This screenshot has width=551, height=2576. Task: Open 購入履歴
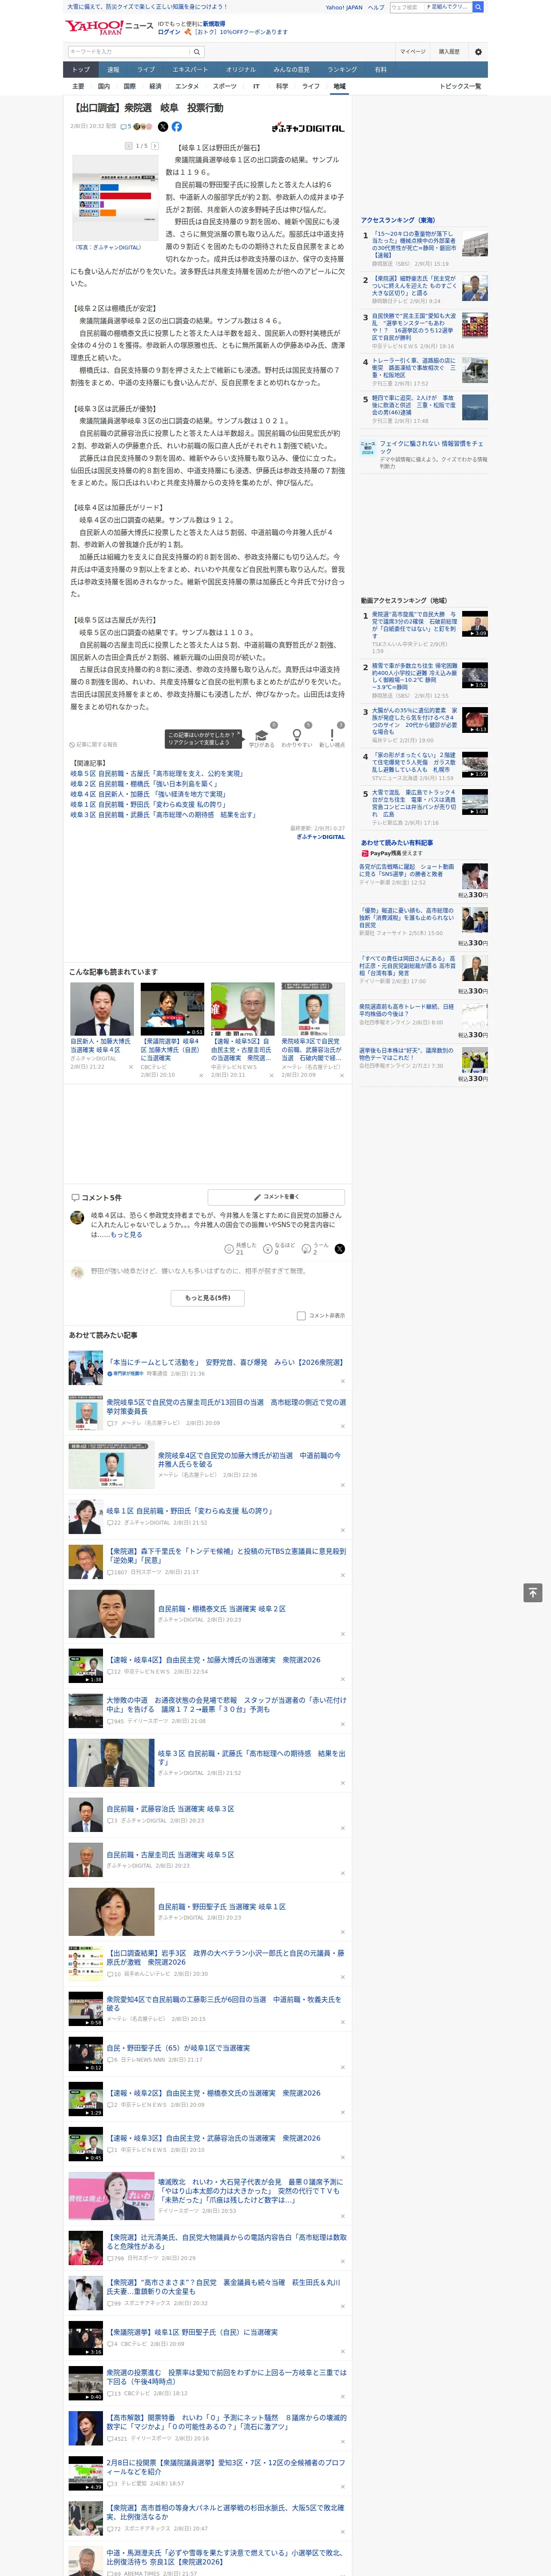coord(449,52)
